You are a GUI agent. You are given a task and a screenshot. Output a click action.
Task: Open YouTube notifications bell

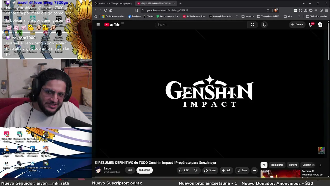point(311,25)
